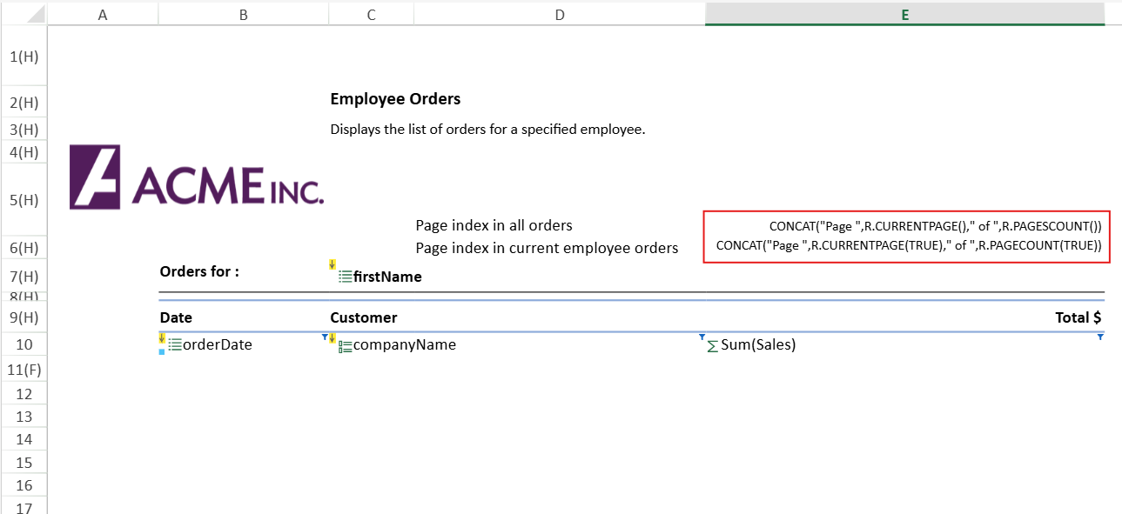
Task: Click the yellow arrow marker on orderDate cell
Action: pos(162,337)
